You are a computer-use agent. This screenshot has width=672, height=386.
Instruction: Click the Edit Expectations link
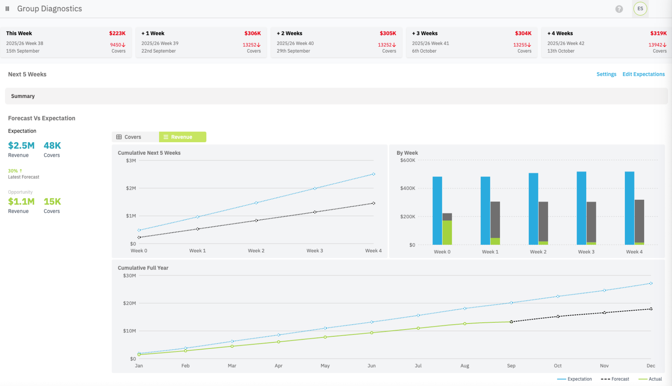(x=643, y=74)
